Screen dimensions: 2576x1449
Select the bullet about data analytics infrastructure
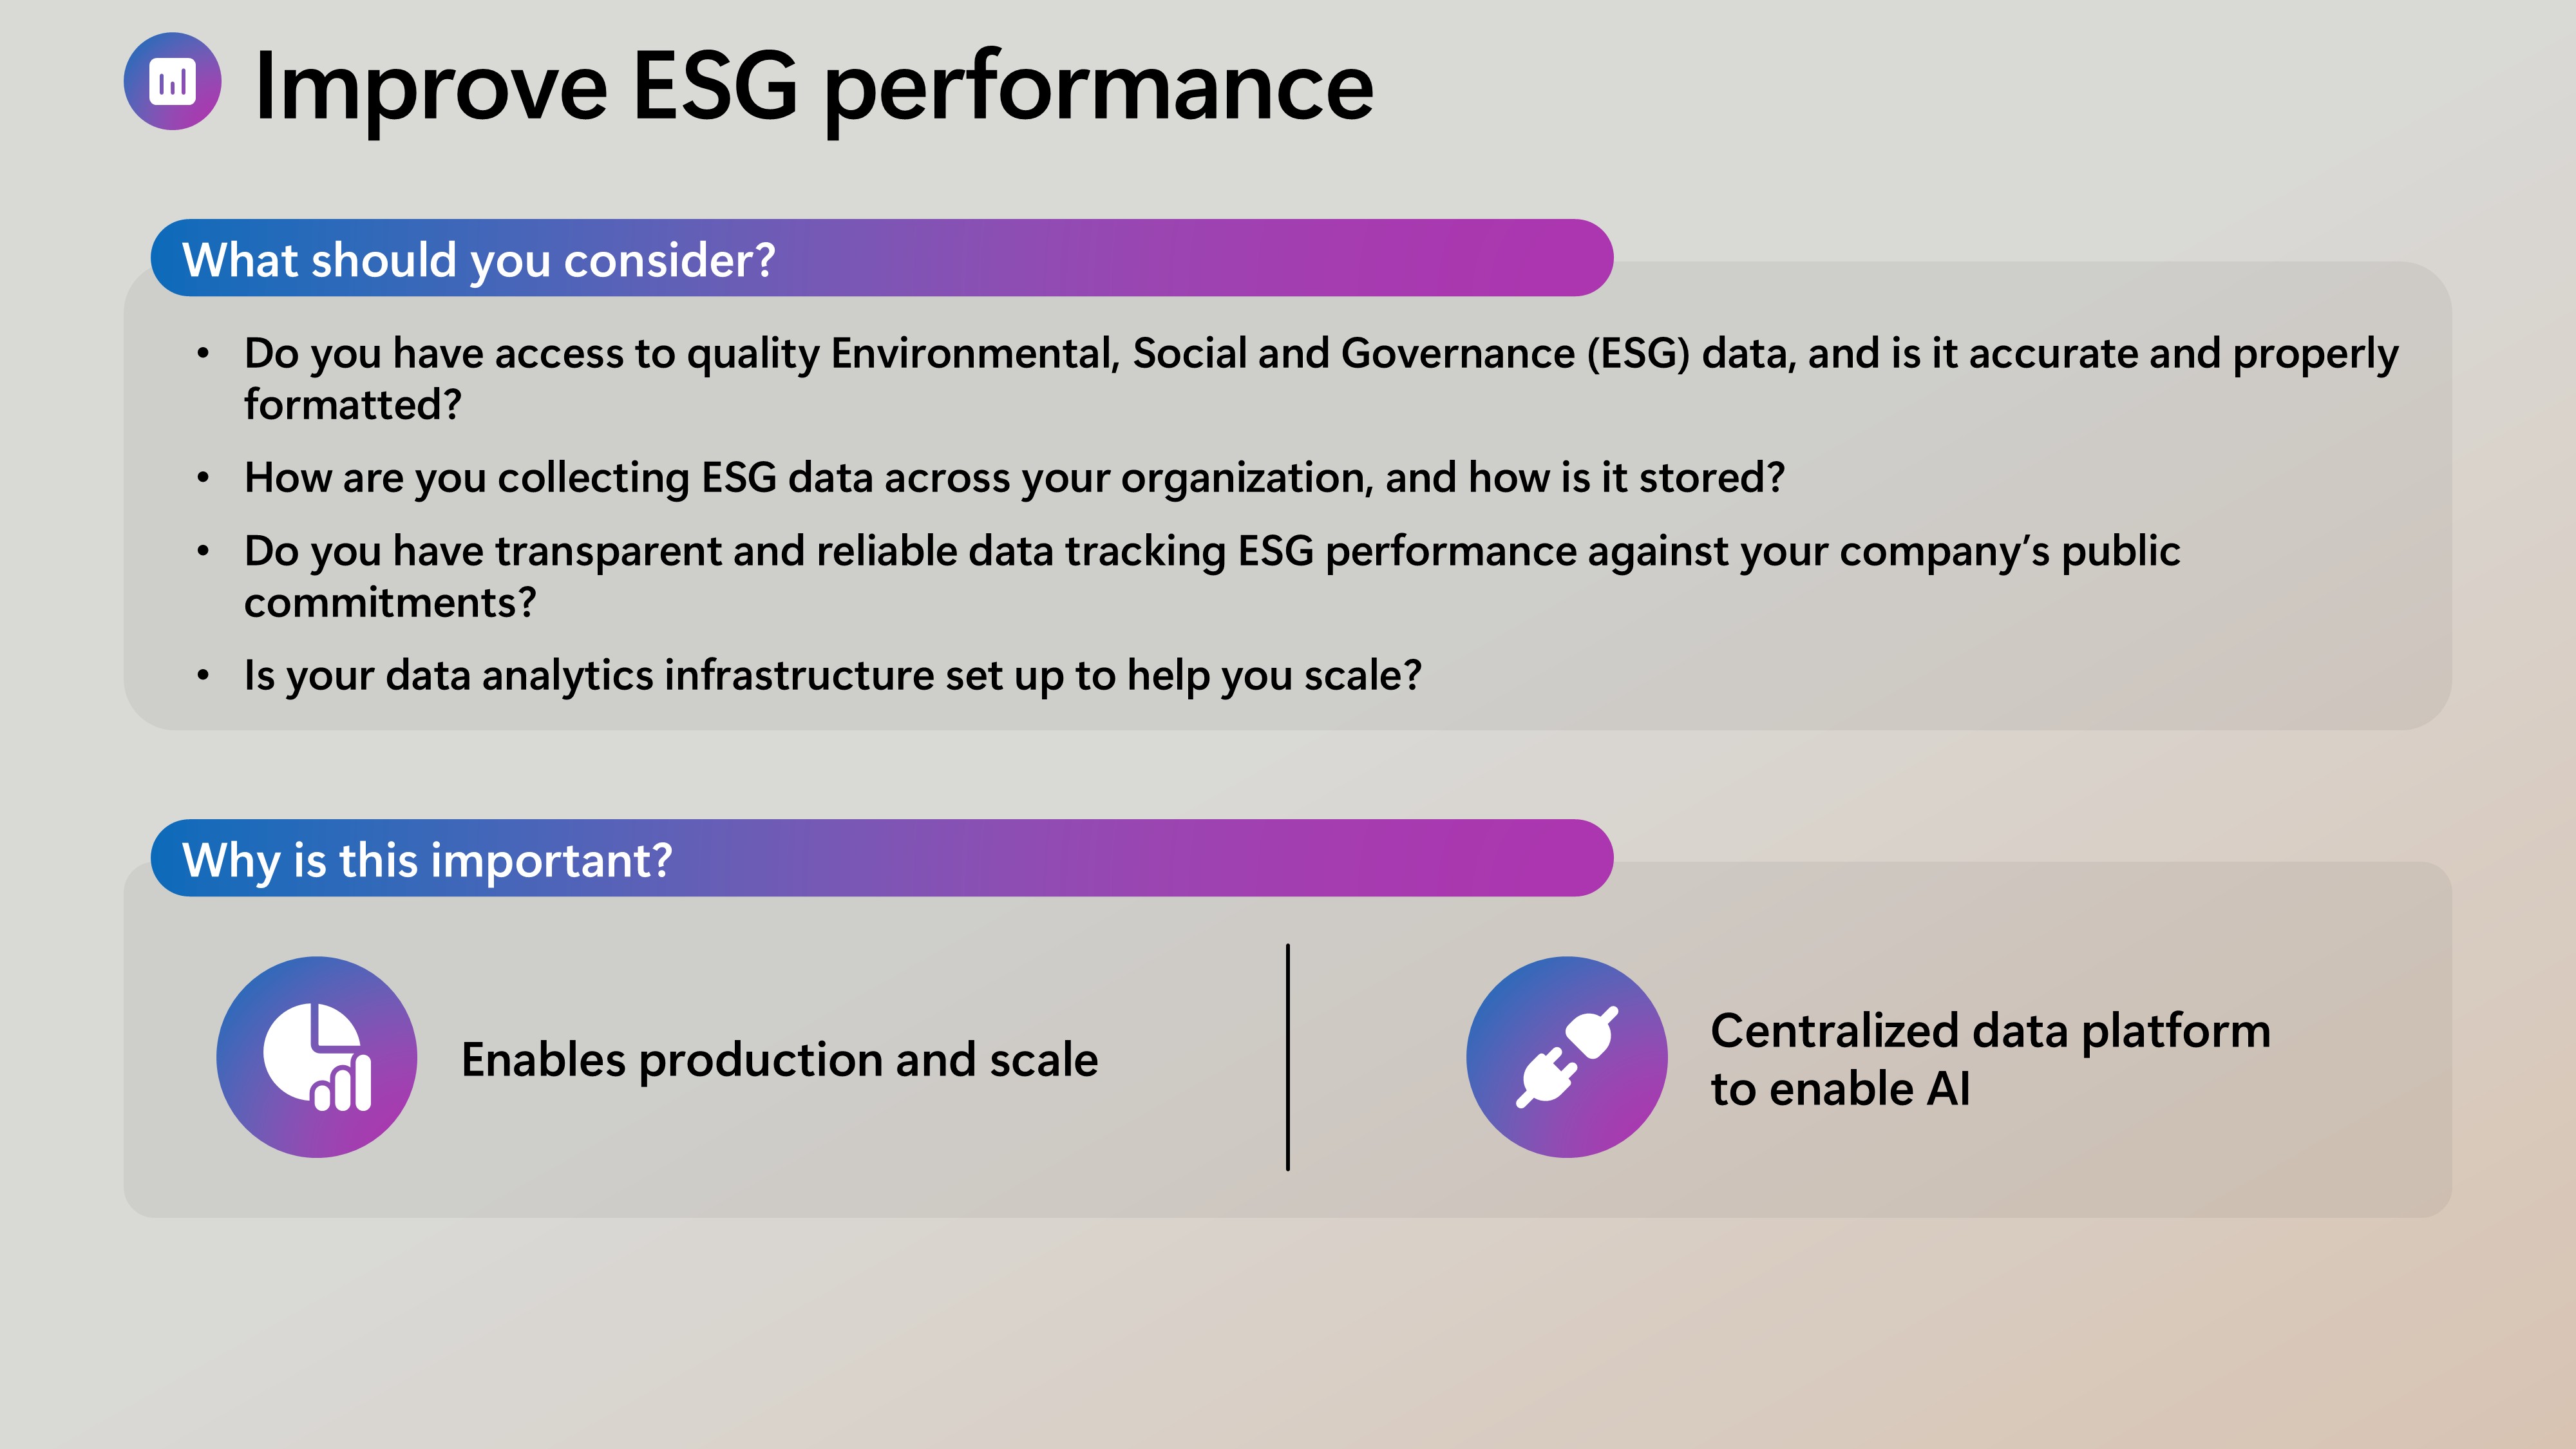click(x=832, y=676)
